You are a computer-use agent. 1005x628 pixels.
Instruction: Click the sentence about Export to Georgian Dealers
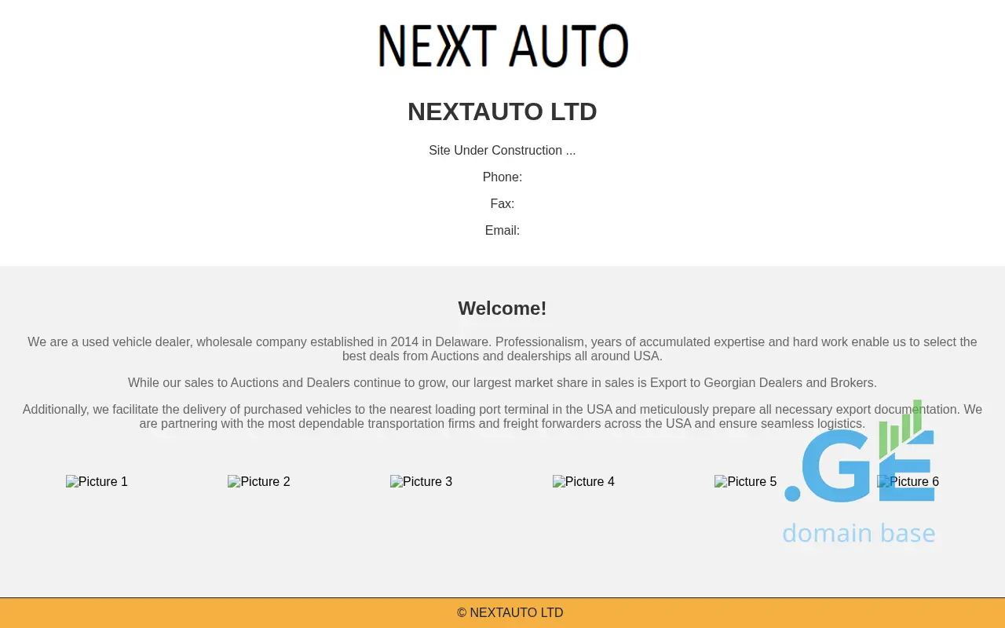502,383
